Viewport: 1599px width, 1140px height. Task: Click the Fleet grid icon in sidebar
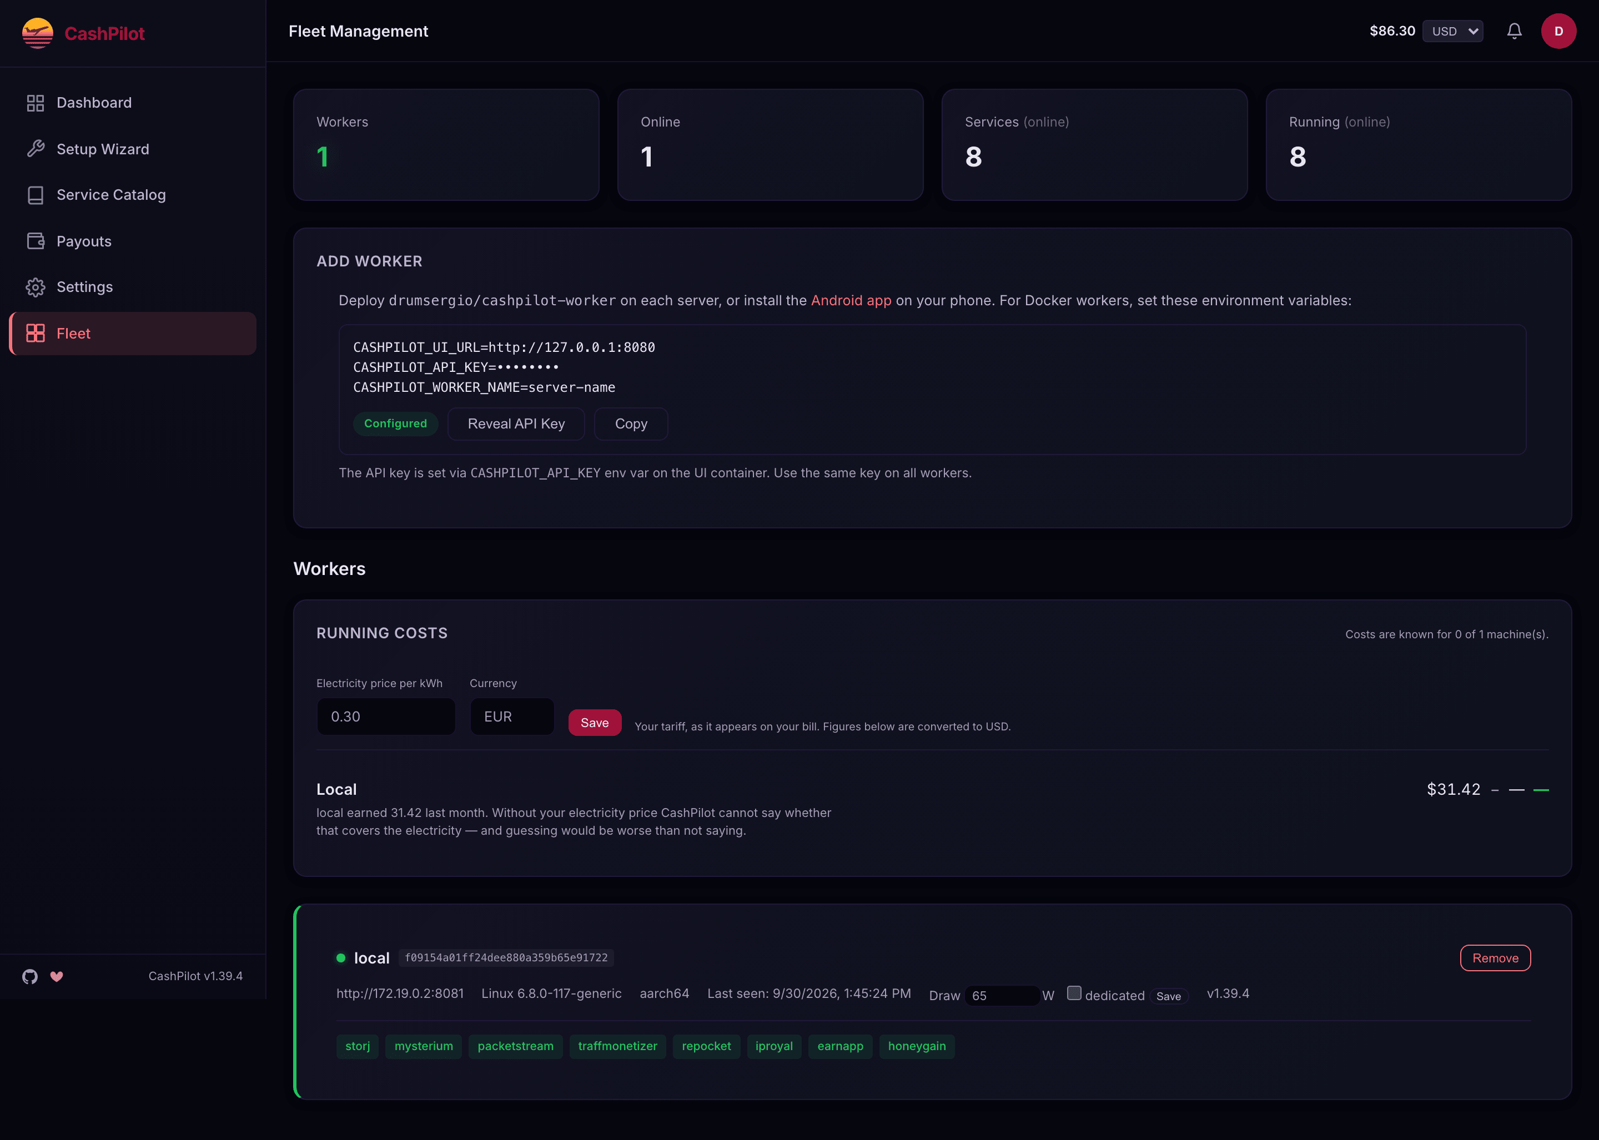[35, 334]
